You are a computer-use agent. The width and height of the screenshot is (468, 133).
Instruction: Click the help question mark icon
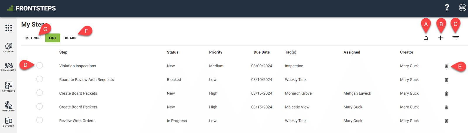[447, 8]
